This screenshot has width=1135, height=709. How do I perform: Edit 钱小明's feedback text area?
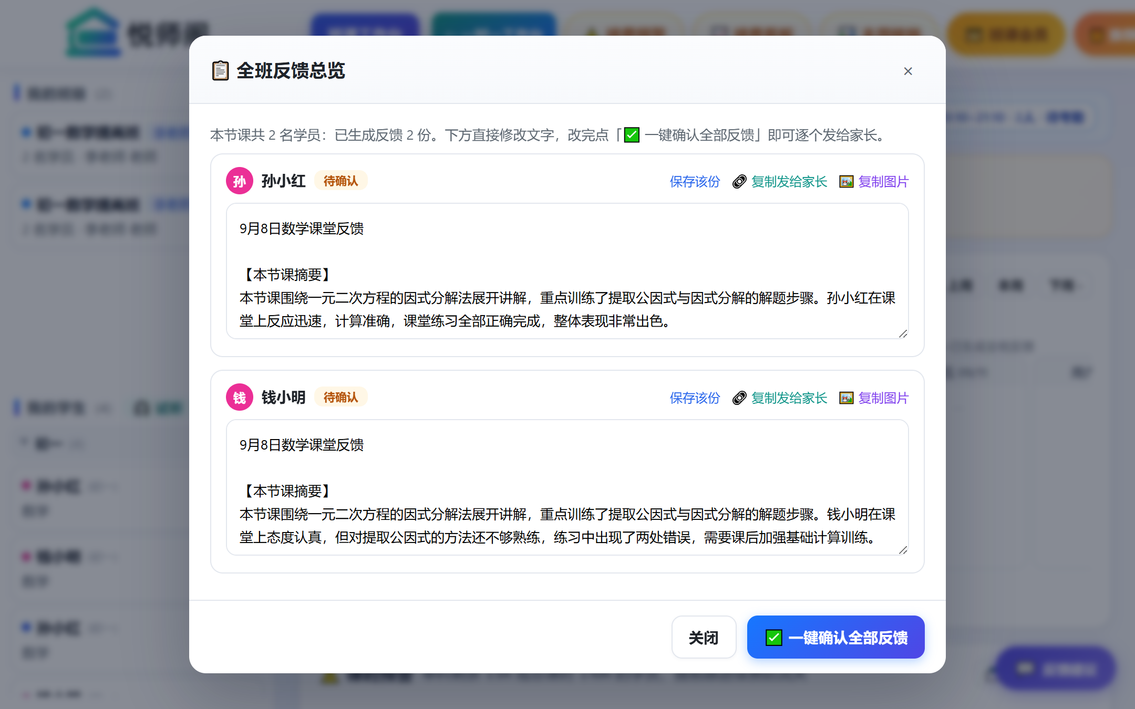pos(567,487)
